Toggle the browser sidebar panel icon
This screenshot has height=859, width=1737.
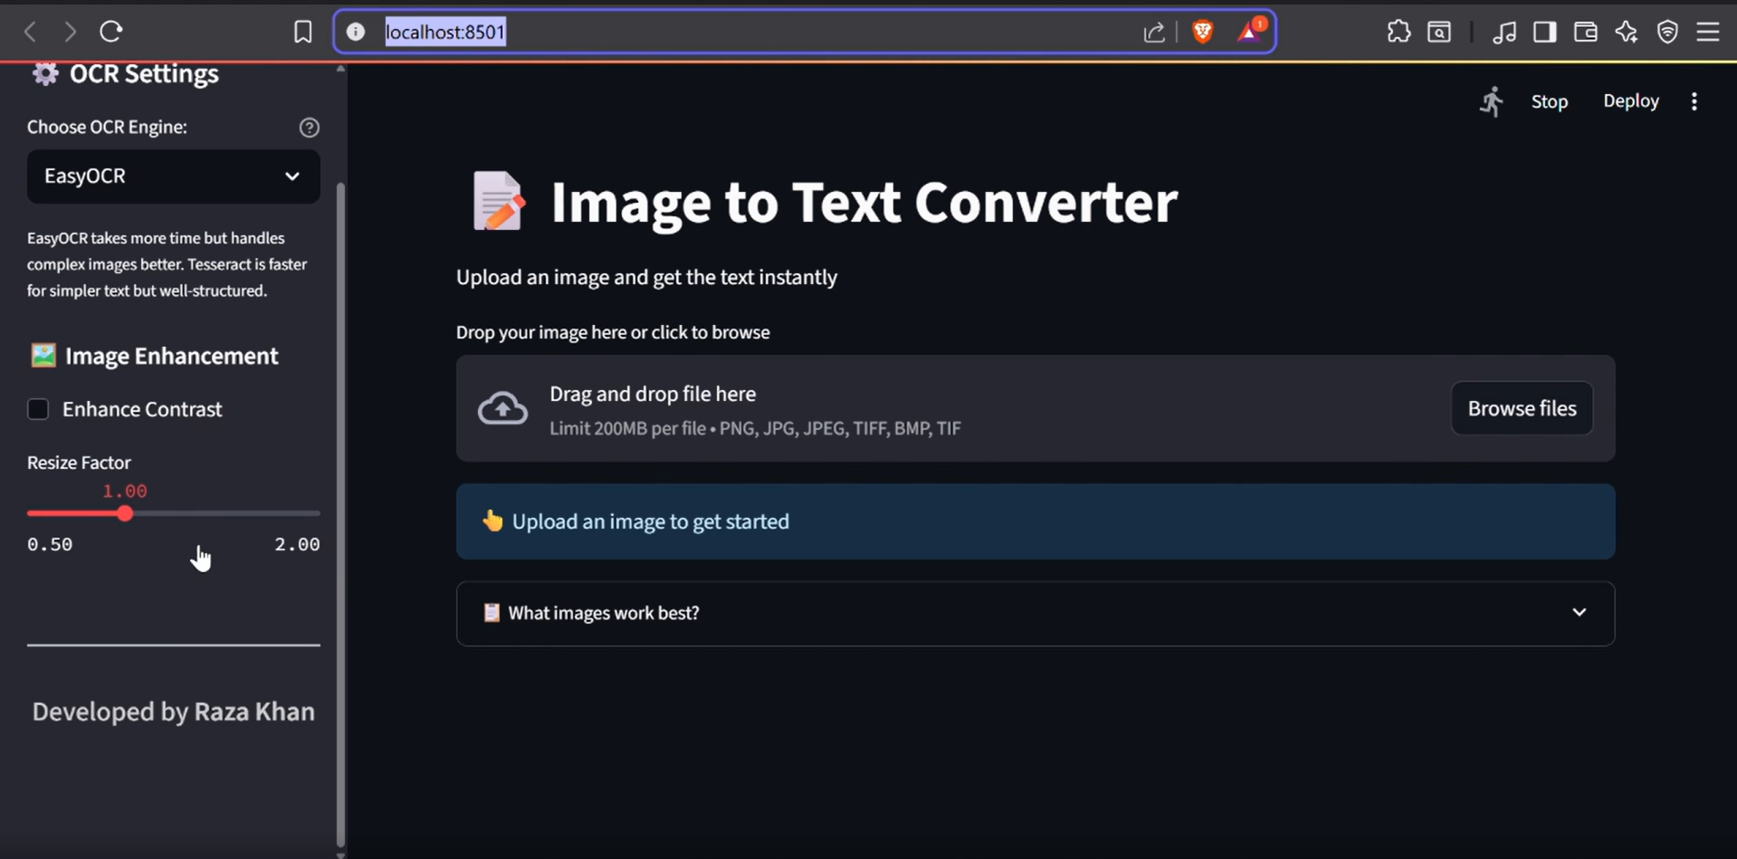(x=1544, y=32)
